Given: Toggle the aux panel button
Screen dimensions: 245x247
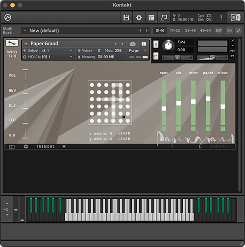Looking at the screenshot, I should [x=229, y=30].
